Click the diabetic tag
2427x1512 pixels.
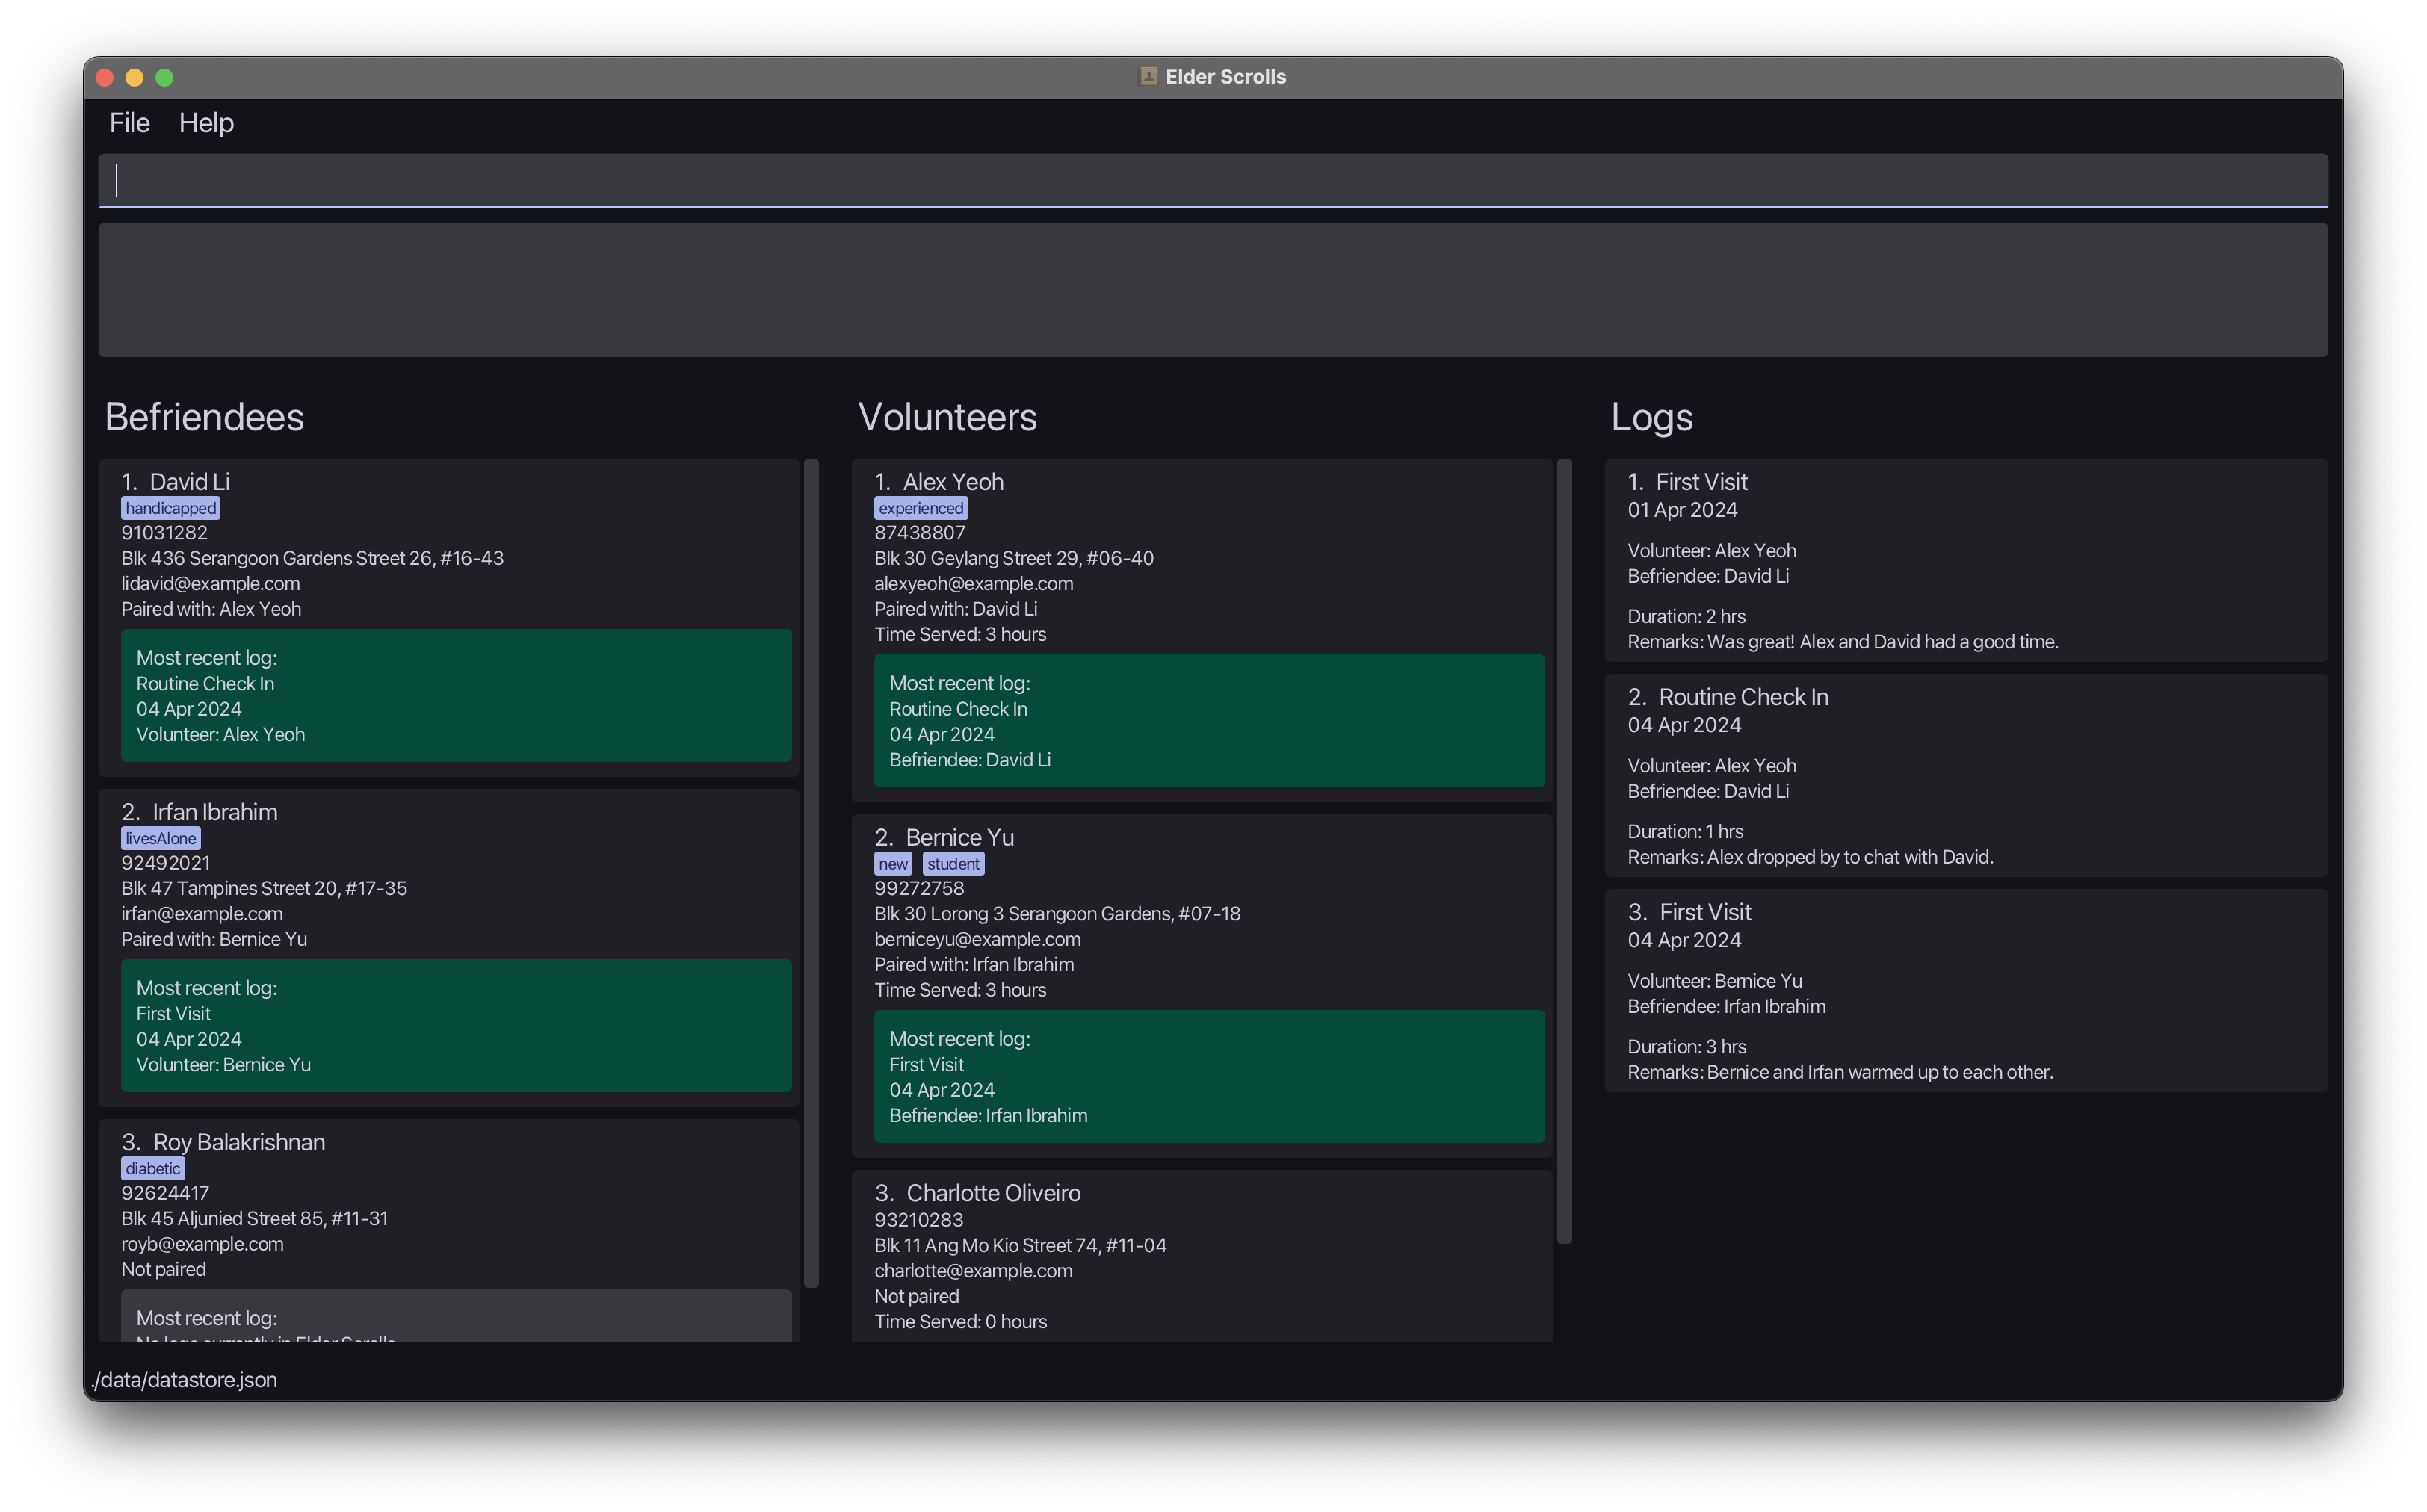pyautogui.click(x=152, y=1168)
